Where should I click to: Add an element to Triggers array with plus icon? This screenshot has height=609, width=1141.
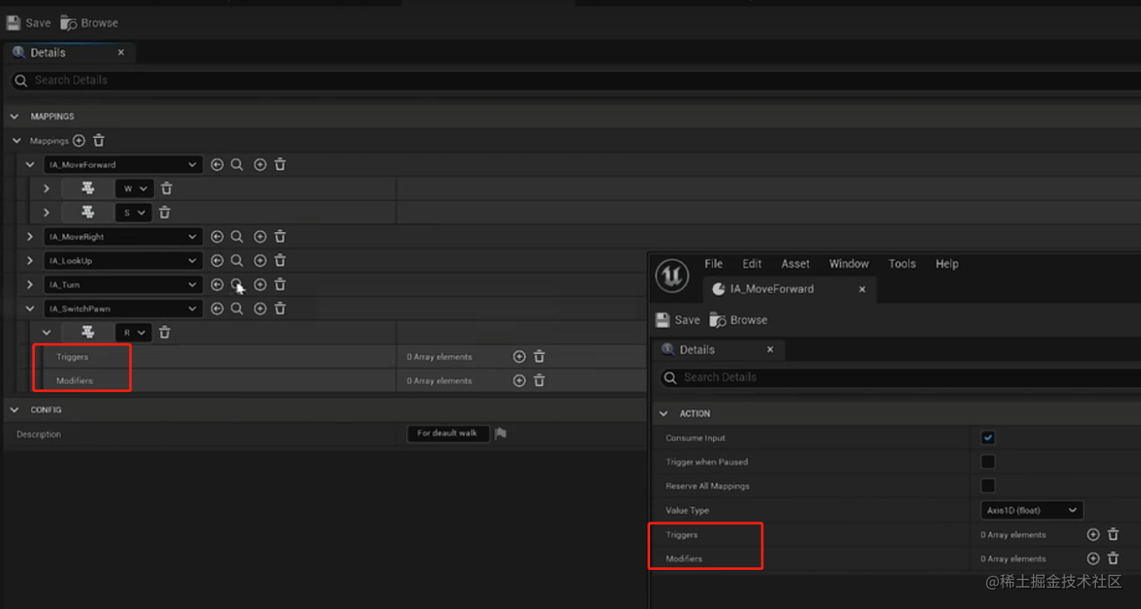[519, 356]
